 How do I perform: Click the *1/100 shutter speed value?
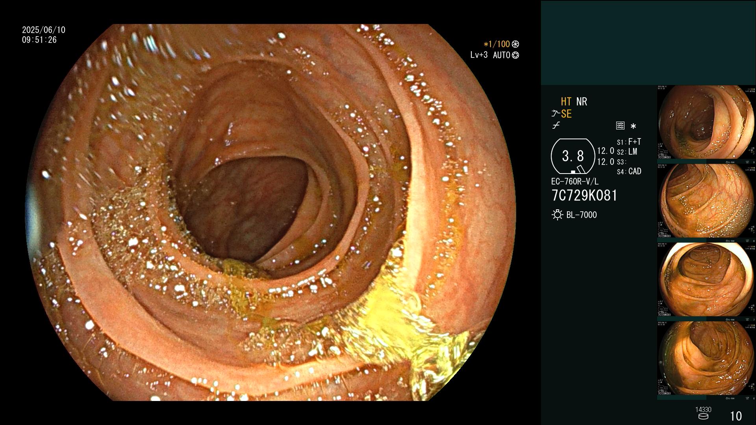pyautogui.click(x=497, y=44)
